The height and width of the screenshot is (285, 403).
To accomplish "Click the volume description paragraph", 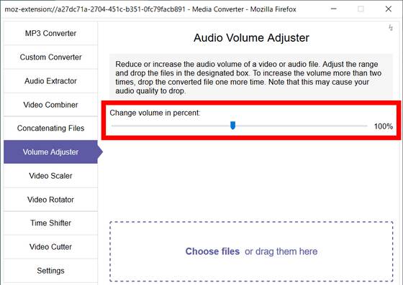I will [248, 78].
